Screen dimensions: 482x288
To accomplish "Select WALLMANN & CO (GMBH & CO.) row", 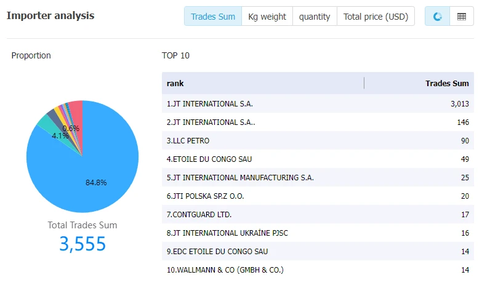I will 318,270.
